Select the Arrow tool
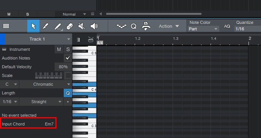Image resolution: width=261 pixels, height=138 pixels. click(33, 26)
